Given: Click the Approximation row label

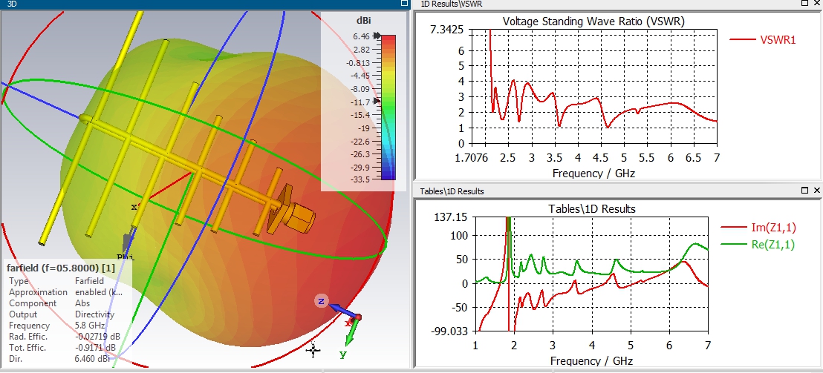Looking at the screenshot, I should click(39, 291).
